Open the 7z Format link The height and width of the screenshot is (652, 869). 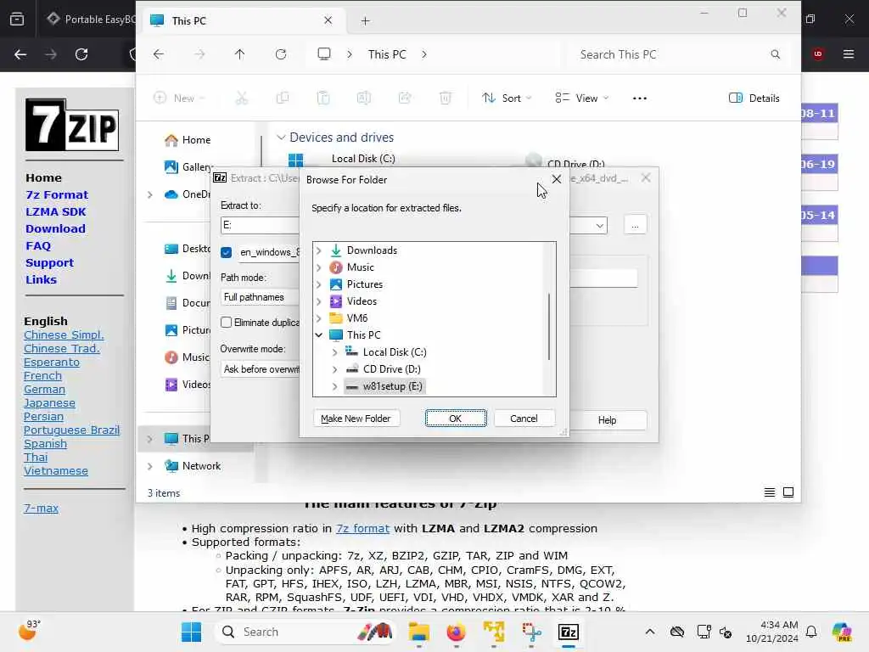coord(57,195)
